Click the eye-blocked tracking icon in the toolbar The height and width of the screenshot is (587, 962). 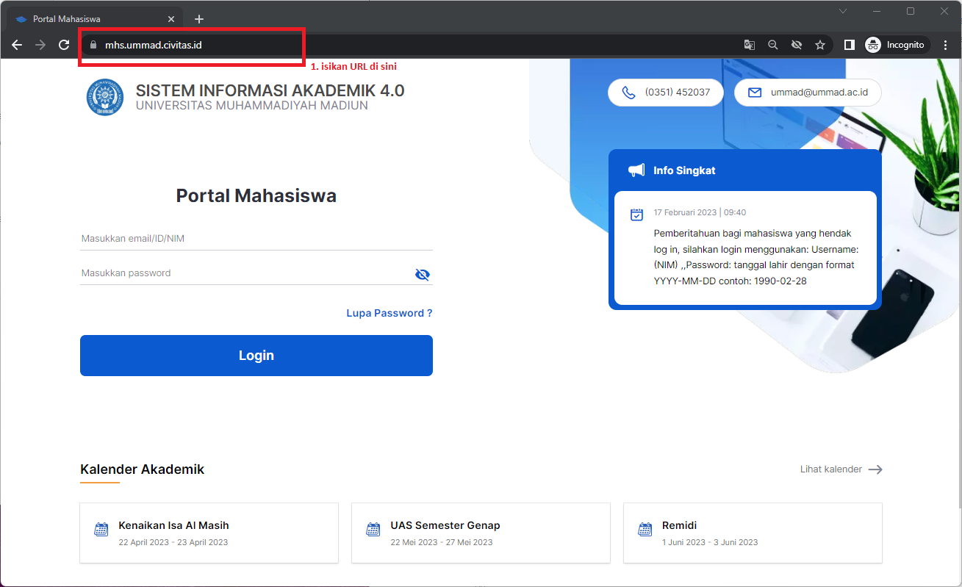(796, 45)
